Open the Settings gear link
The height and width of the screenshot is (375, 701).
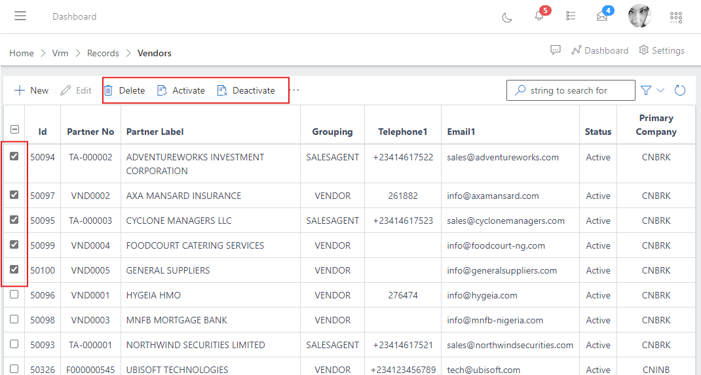tap(662, 50)
